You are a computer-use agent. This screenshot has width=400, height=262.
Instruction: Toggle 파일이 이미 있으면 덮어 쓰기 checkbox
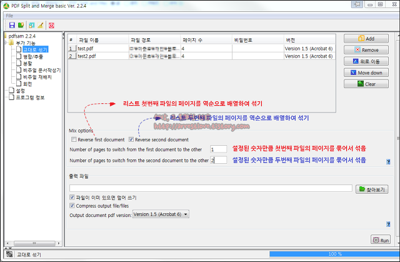click(x=72, y=197)
